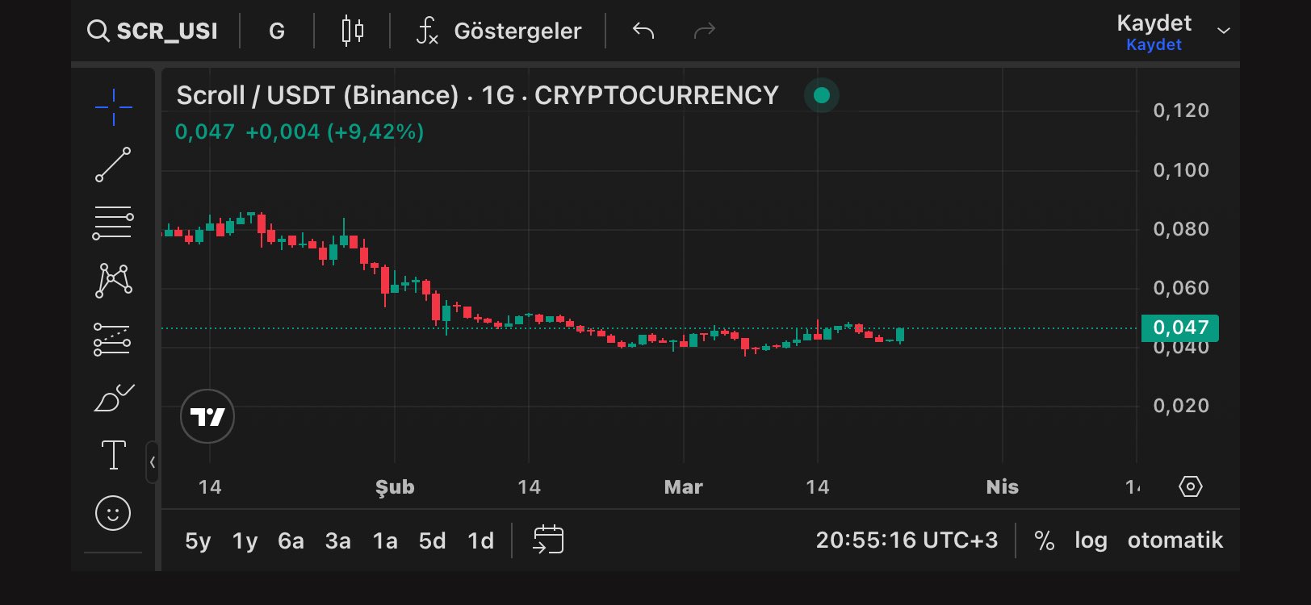Image resolution: width=1311 pixels, height=605 pixels.
Task: Toggle the log price scale
Action: 1091,540
